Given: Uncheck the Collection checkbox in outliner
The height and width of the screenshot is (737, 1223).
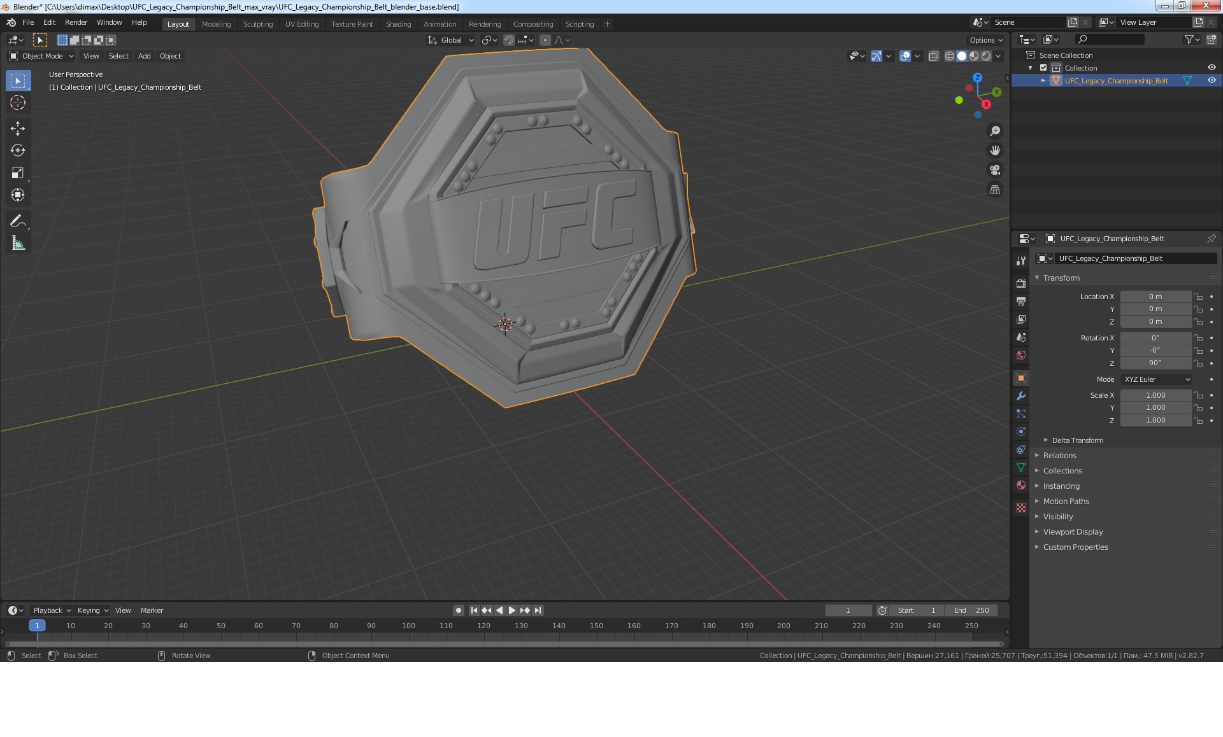Looking at the screenshot, I should tap(1043, 68).
